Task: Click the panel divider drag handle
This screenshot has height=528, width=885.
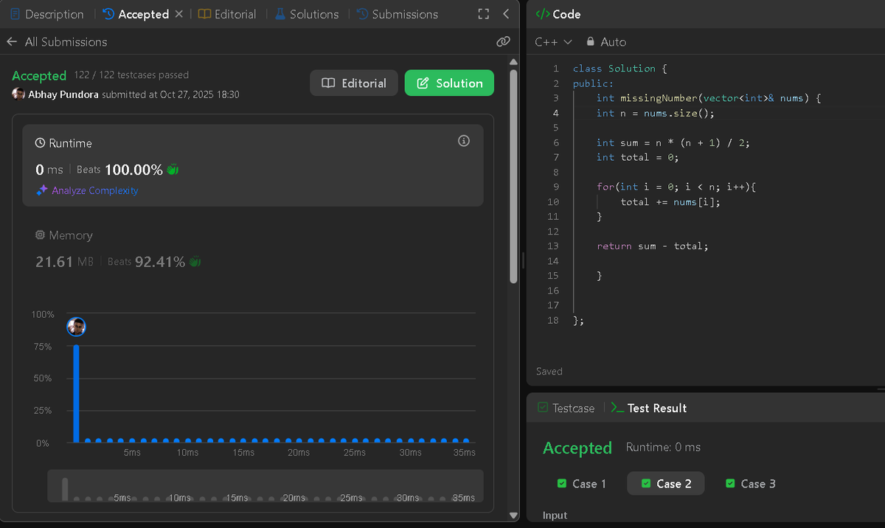Action: pyautogui.click(x=522, y=260)
